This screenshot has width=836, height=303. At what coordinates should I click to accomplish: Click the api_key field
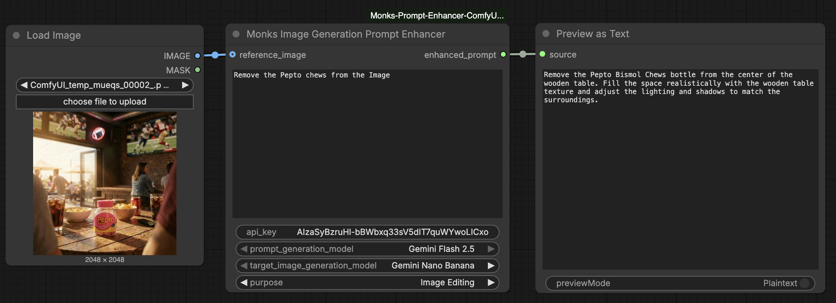[x=367, y=232]
